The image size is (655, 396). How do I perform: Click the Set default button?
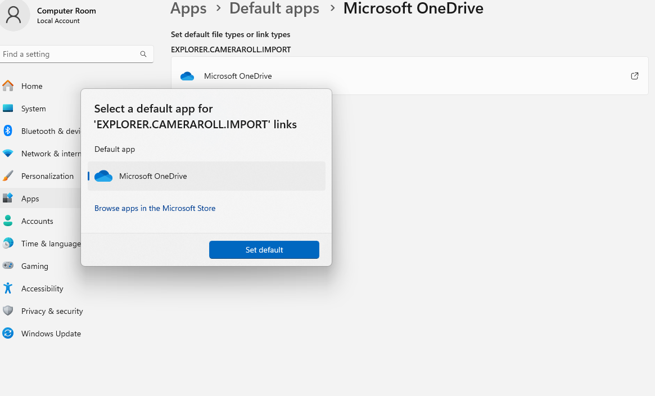coord(264,250)
